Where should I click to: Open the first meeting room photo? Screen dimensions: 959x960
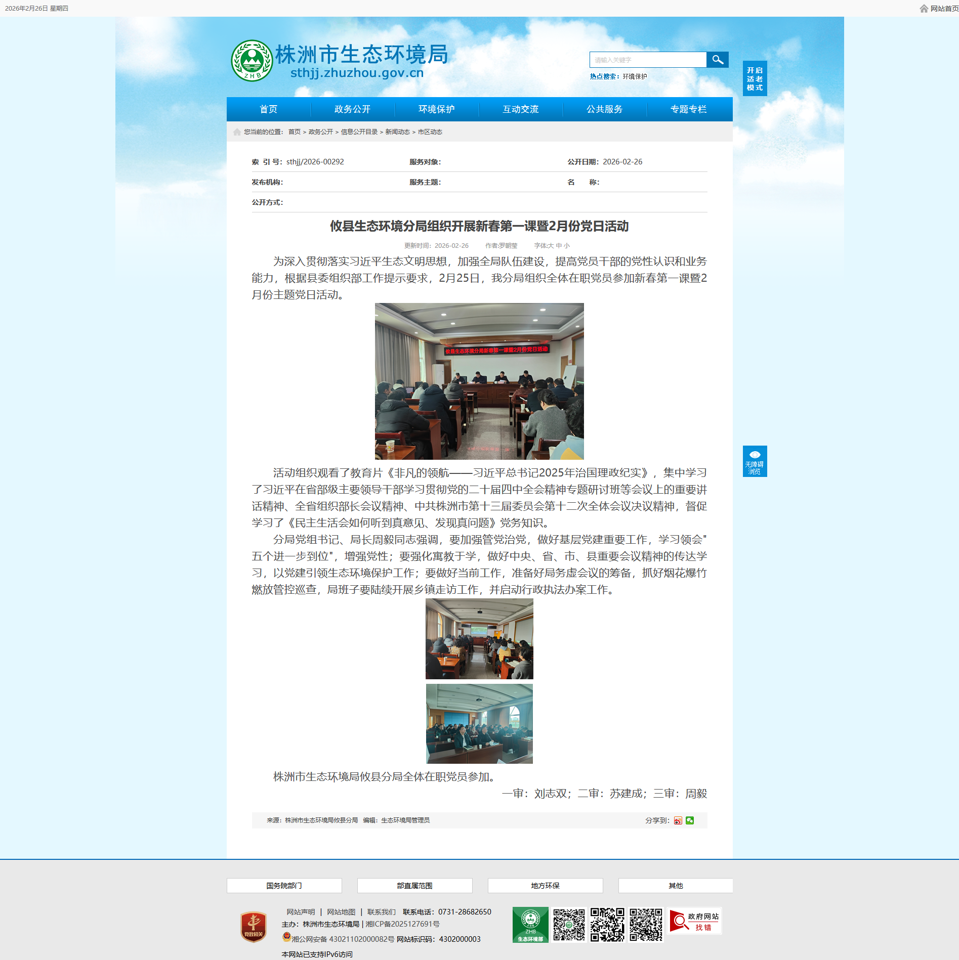point(479,381)
